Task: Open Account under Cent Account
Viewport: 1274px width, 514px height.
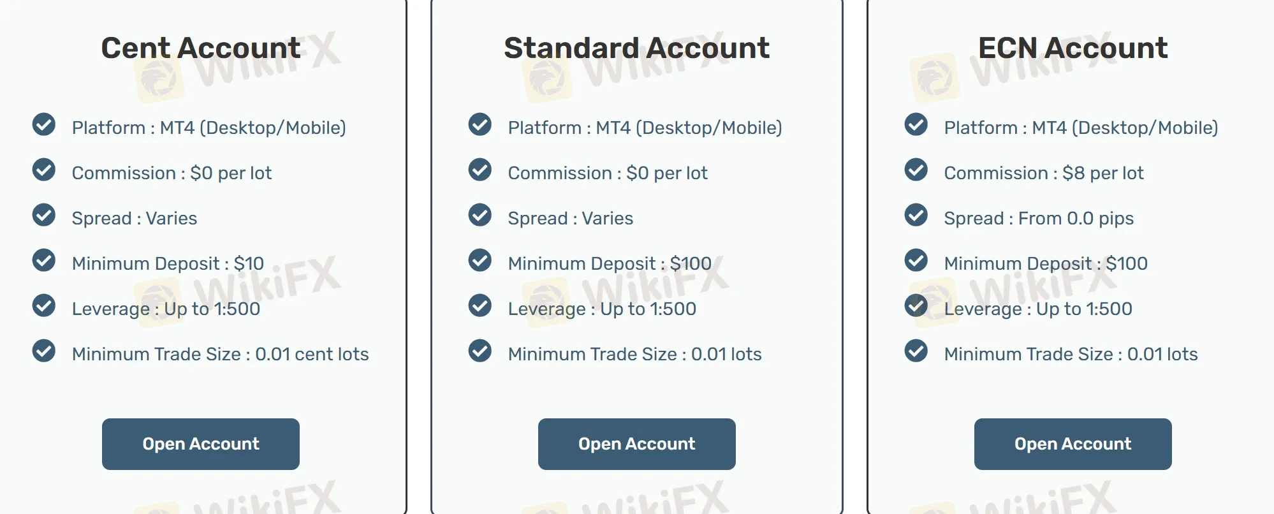Action: point(201,444)
